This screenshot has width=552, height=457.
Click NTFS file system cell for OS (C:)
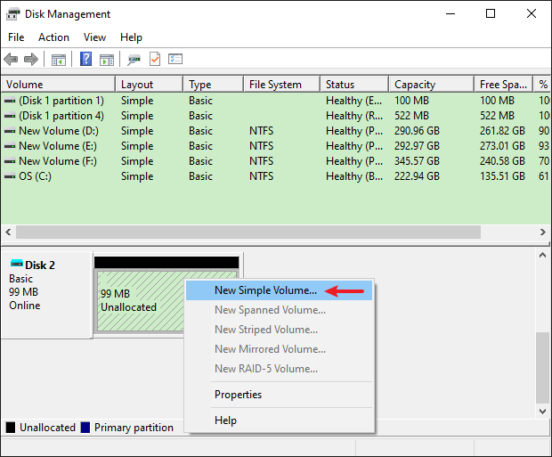click(261, 176)
